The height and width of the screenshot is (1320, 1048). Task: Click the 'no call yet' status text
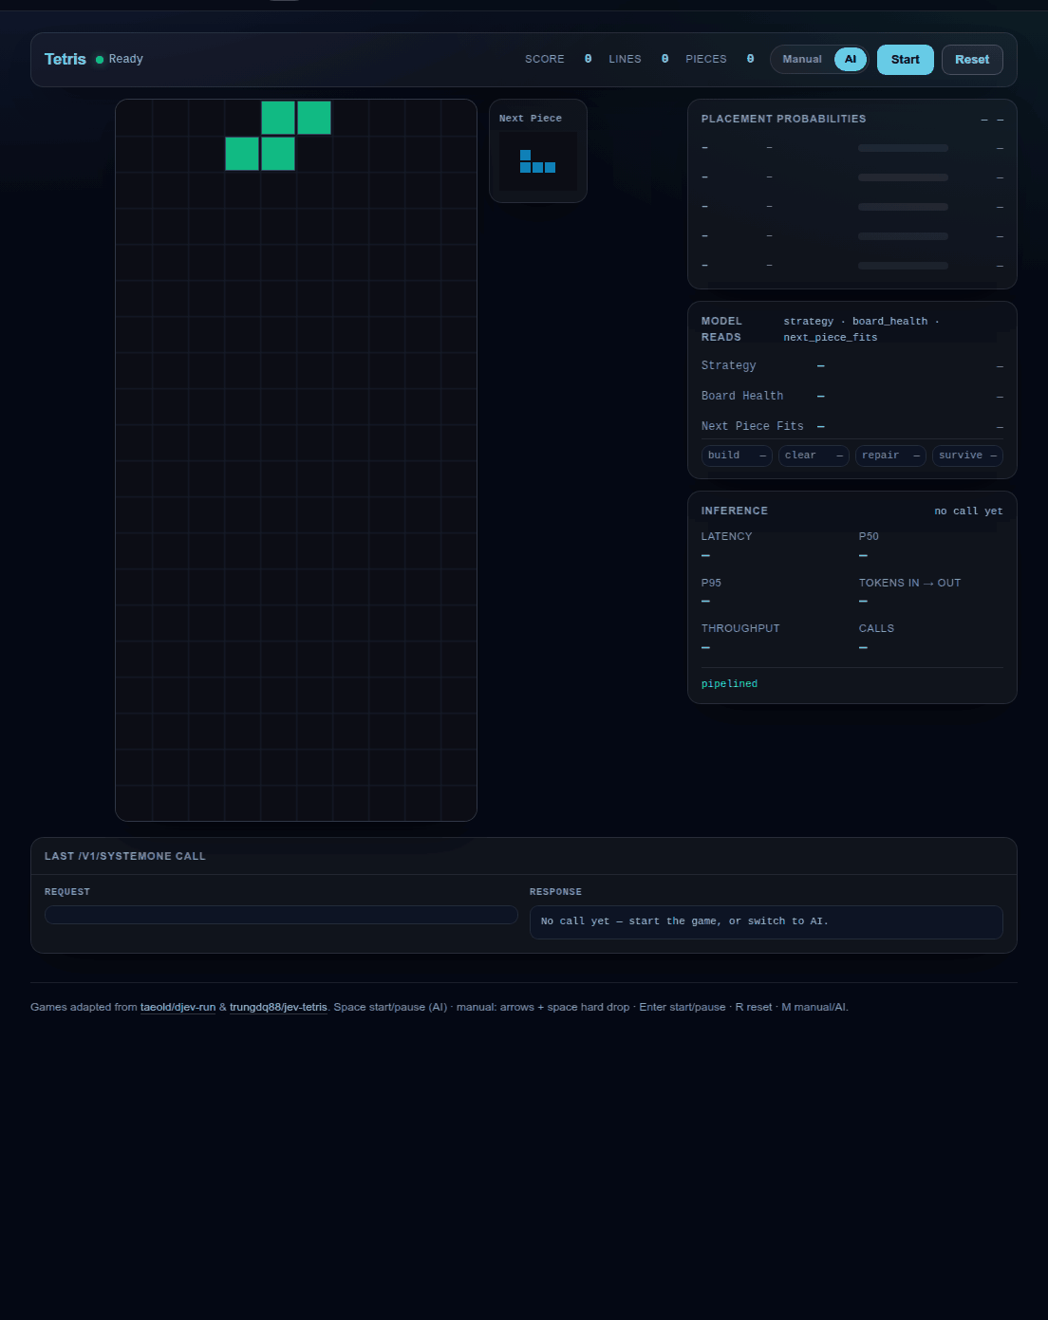[x=968, y=511]
